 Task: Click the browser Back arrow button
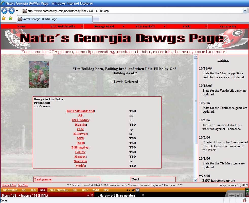click(5, 11)
